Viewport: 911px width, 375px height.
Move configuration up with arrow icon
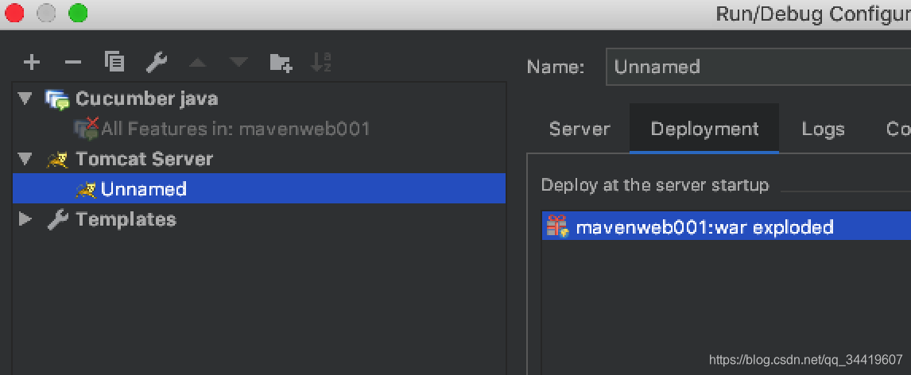[x=197, y=61]
